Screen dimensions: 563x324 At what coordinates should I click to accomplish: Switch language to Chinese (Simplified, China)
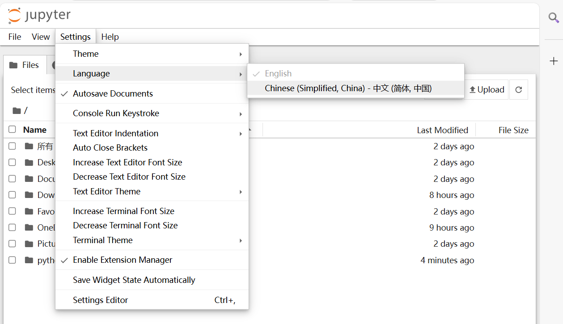356,88
